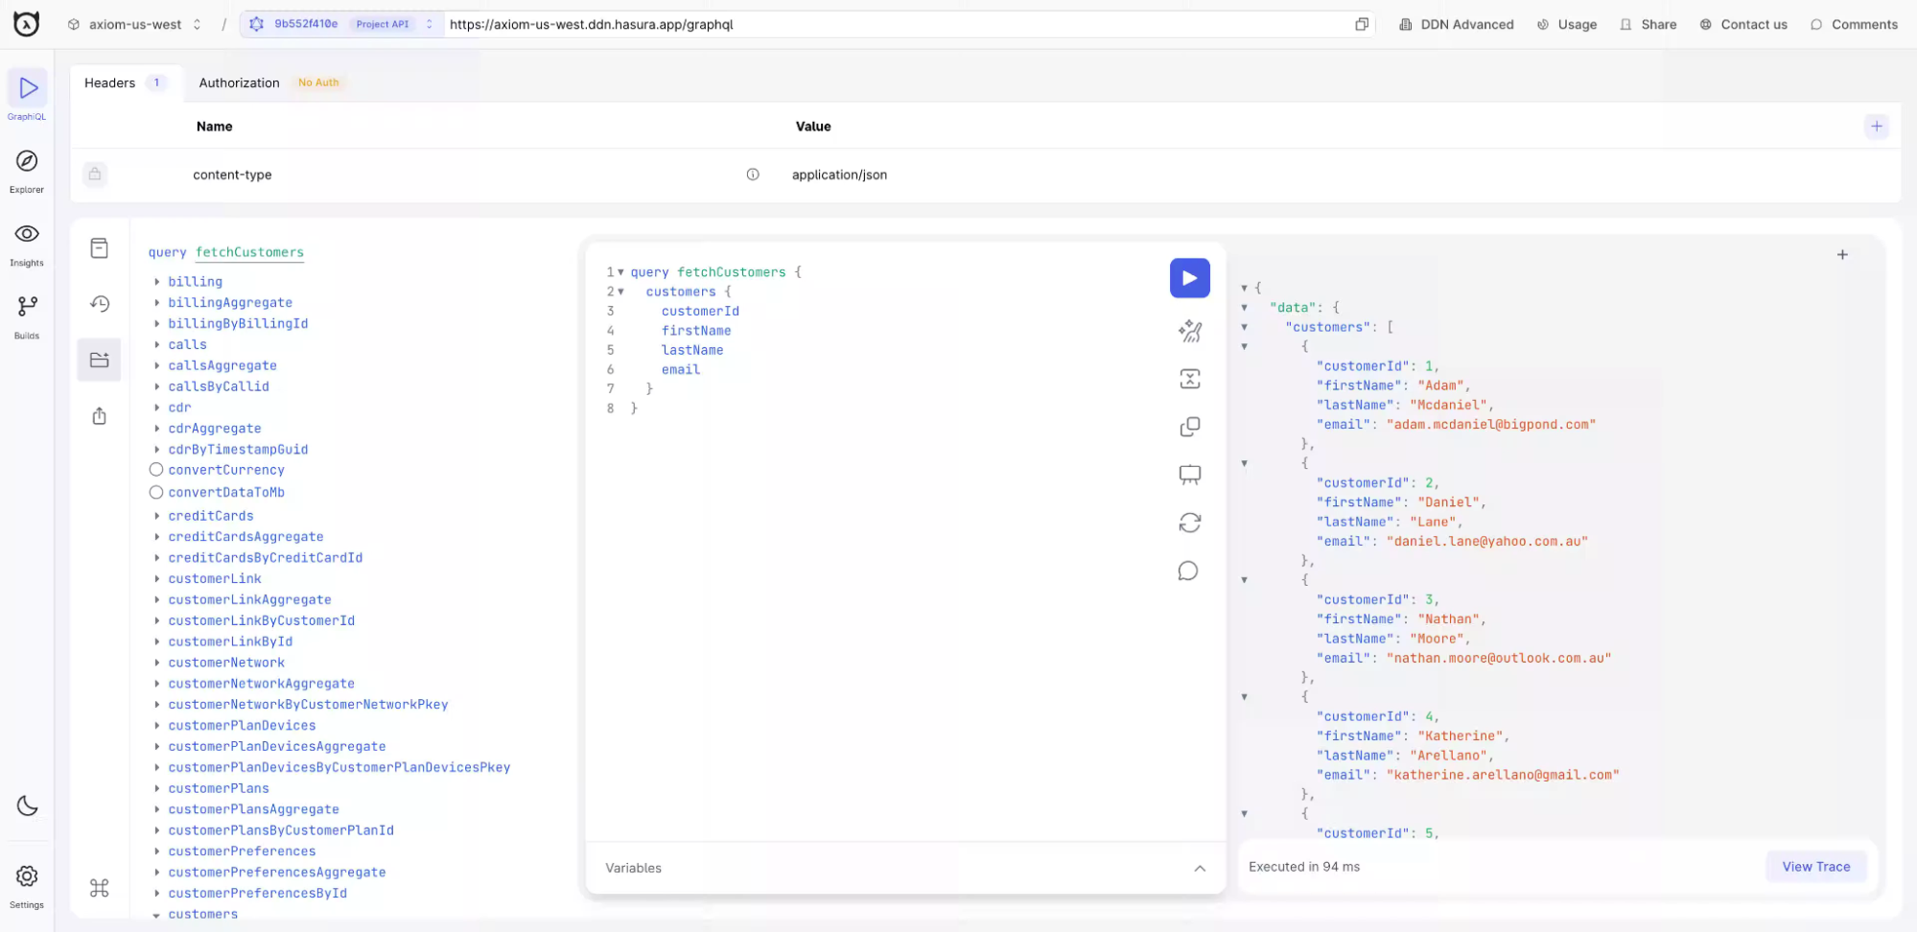Image resolution: width=1917 pixels, height=933 pixels.
Task: Copy the query with copy icon
Action: click(x=1190, y=427)
